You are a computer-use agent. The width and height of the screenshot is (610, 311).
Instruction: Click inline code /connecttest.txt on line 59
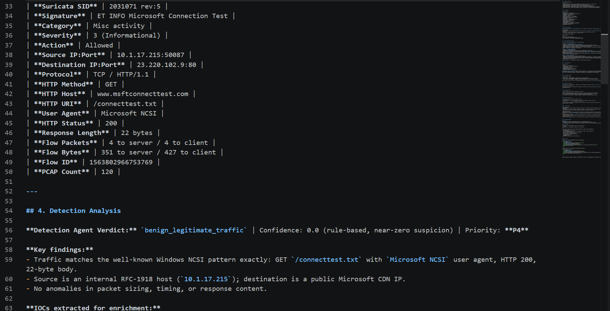327,260
